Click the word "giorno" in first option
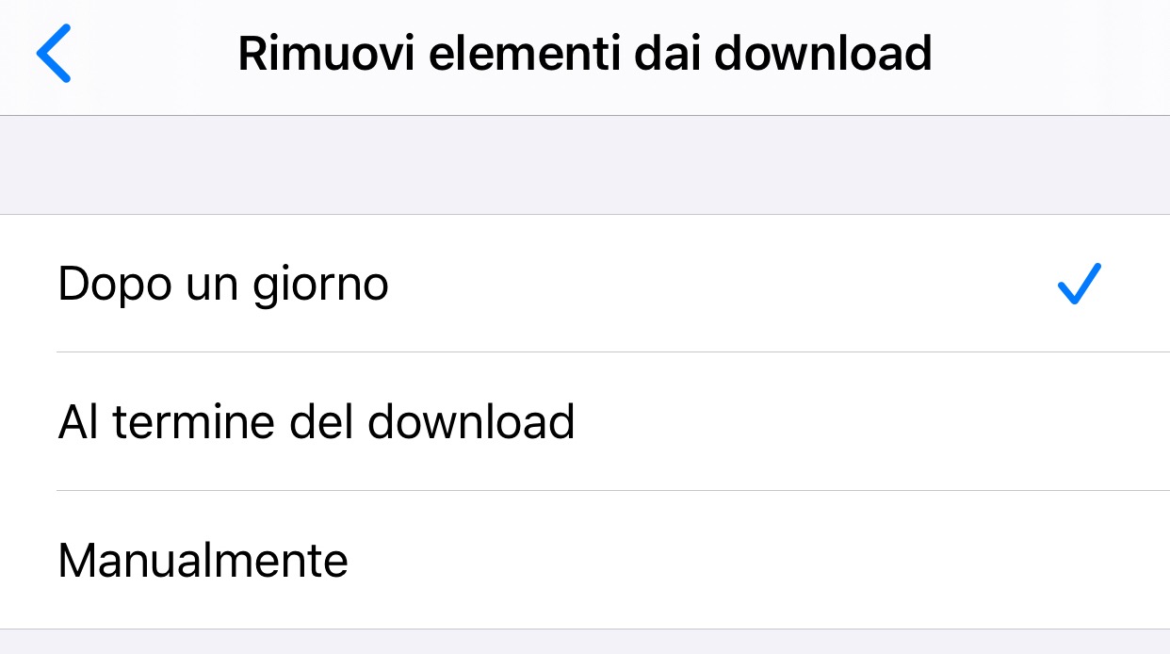The width and height of the screenshot is (1170, 654). pos(321,286)
